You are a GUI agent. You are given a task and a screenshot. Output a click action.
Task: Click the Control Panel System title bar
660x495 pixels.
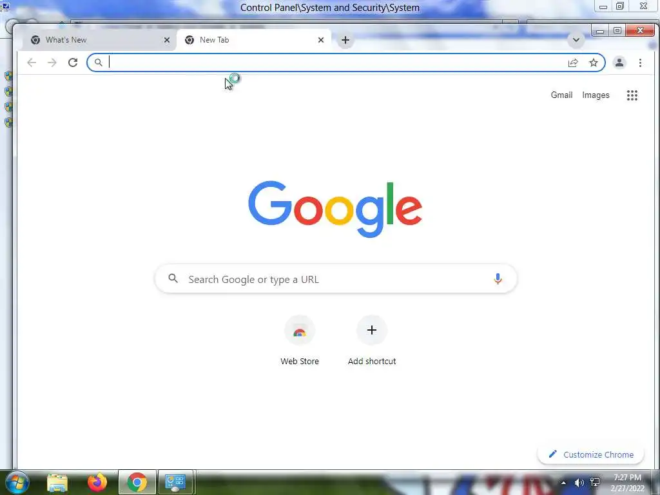click(329, 8)
